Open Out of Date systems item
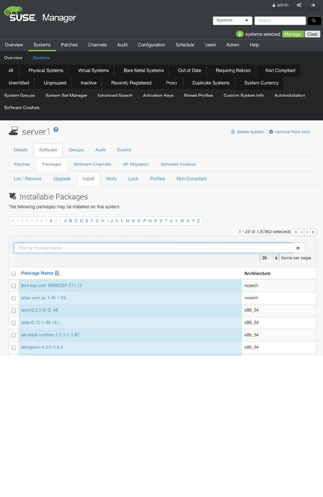Screen dimensions: 323x497 [x=189, y=70]
